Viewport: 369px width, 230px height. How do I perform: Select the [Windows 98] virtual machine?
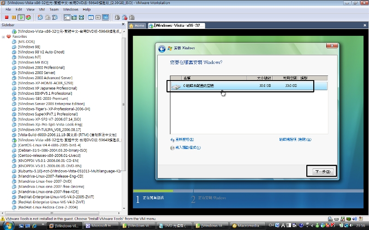click(x=29, y=47)
